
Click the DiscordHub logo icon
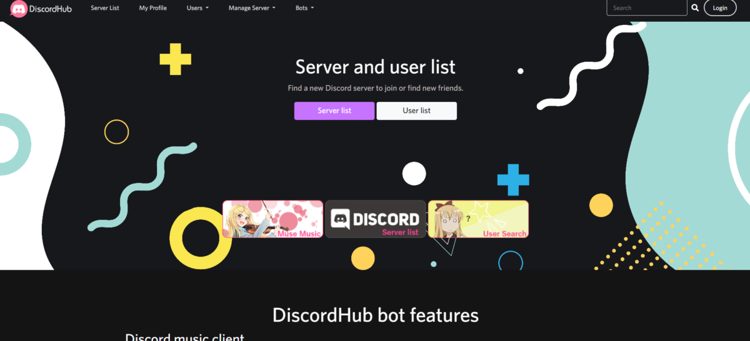click(x=19, y=9)
